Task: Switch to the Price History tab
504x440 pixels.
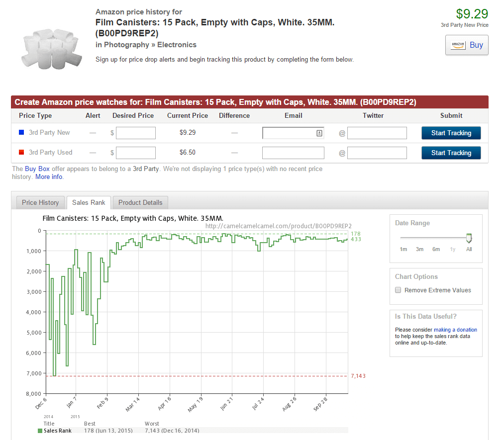Action: click(40, 203)
